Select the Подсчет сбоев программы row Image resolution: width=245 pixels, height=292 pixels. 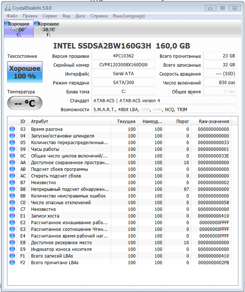point(120,169)
